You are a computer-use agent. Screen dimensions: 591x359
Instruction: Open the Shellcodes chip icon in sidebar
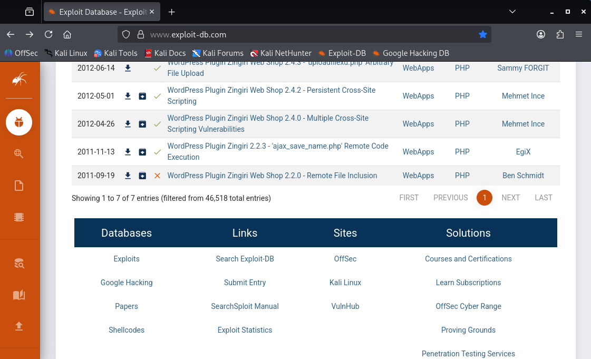click(x=19, y=217)
